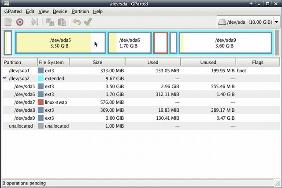The width and height of the screenshot is (282, 188).
Task: Select the narrow /dev/sda8 block in disk map
Action: click(x=173, y=43)
